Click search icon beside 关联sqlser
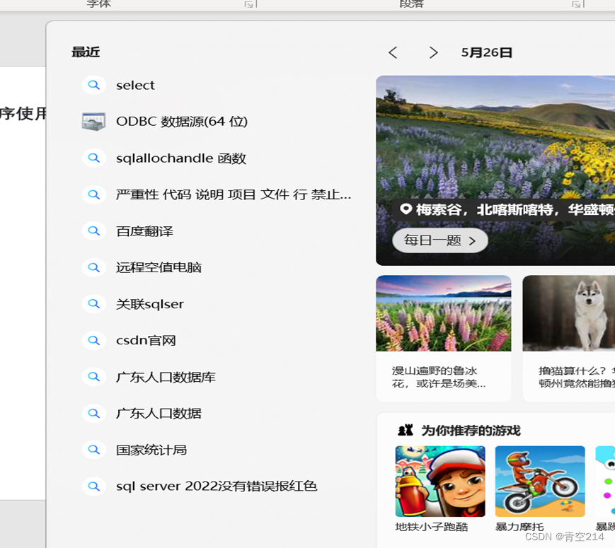The height and width of the screenshot is (548, 615). pyautogui.click(x=93, y=304)
